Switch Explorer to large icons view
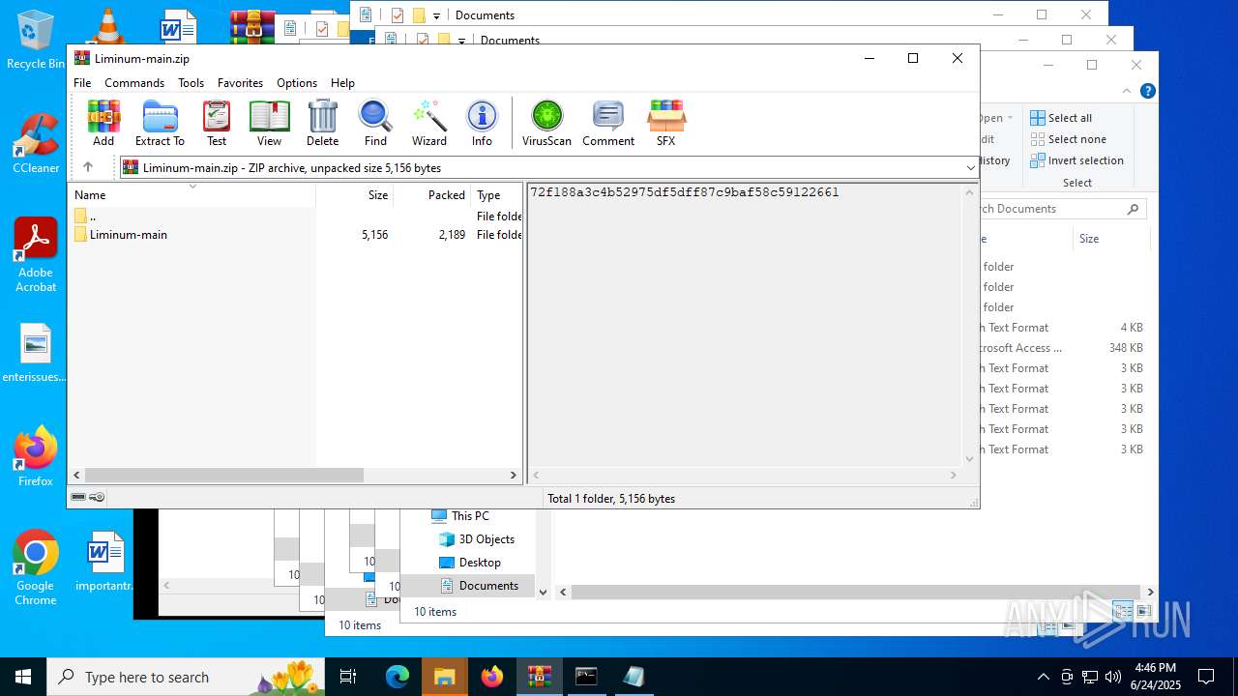1238x696 pixels. (x=1144, y=611)
